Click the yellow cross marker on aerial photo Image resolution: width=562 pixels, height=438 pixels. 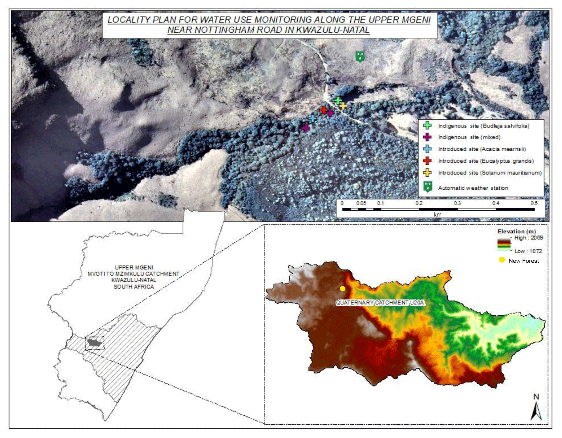coord(343,106)
